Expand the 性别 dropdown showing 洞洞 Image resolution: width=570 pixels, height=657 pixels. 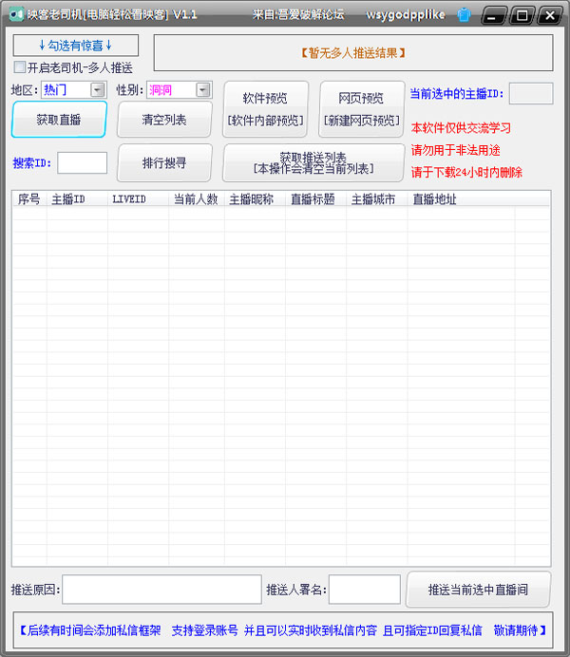203,90
